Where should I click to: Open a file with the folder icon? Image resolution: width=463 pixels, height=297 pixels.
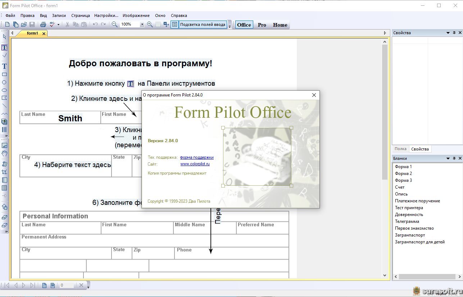[x=24, y=24]
